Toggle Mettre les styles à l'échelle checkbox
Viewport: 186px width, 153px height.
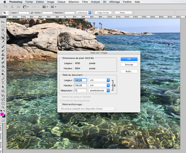click(60, 97)
